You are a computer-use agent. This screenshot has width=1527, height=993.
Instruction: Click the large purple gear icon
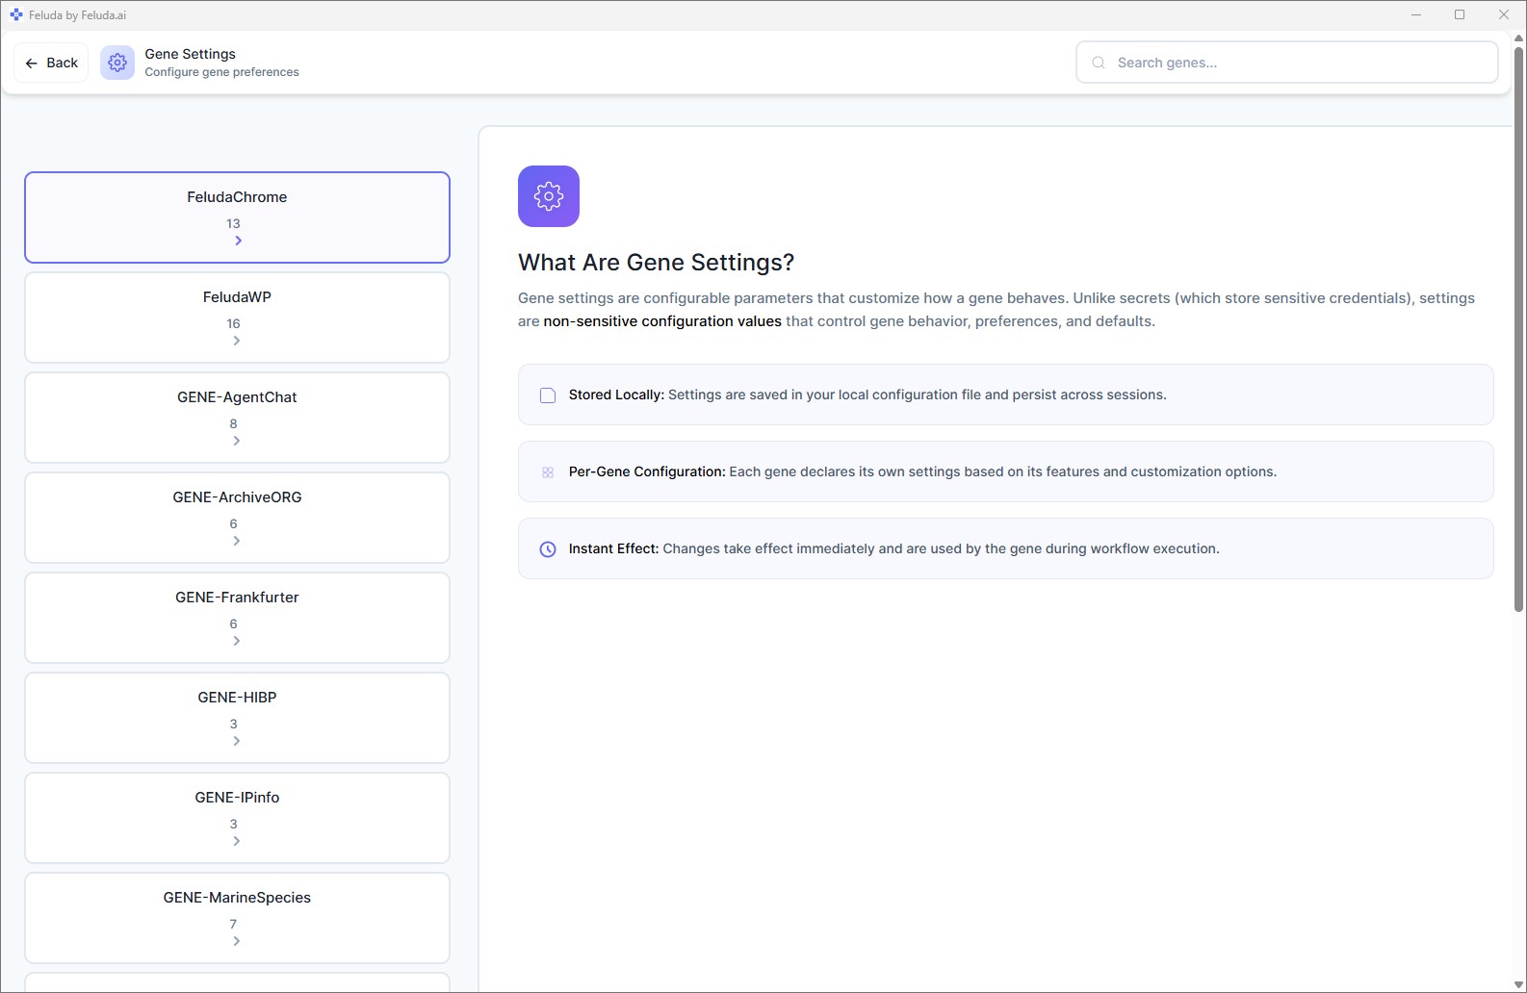click(548, 196)
